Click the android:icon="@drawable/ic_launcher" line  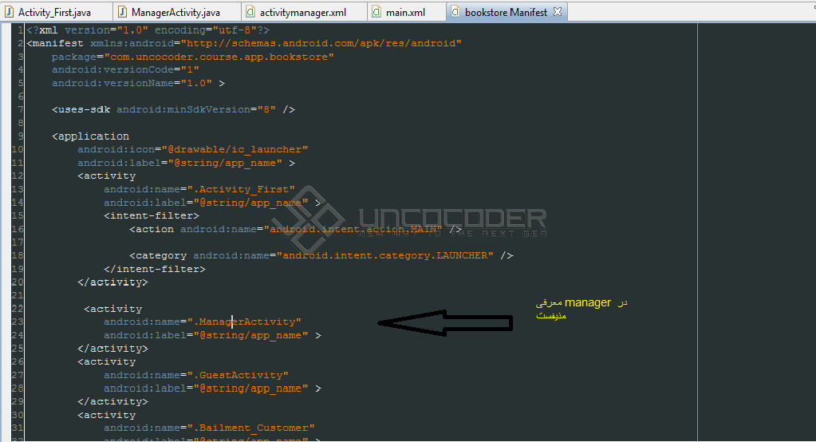point(193,149)
